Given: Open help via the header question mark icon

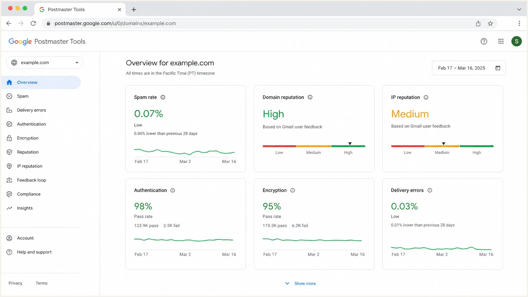Looking at the screenshot, I should [484, 41].
